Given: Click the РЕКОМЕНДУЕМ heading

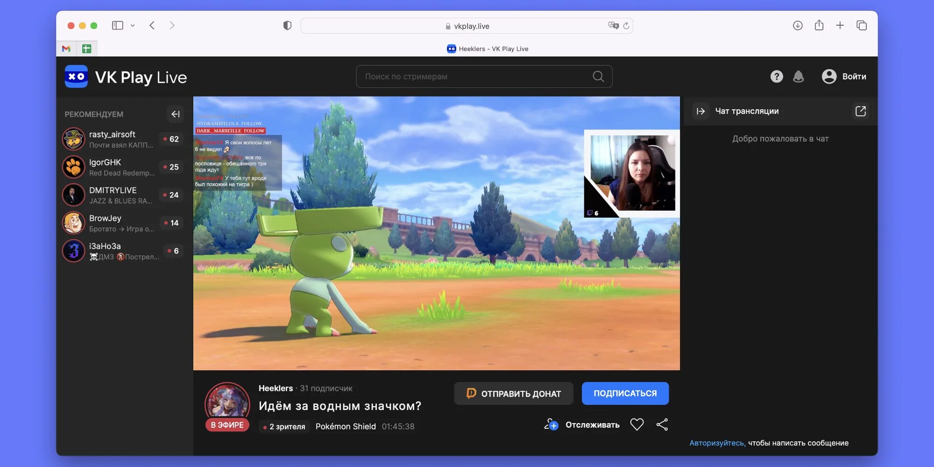Looking at the screenshot, I should 94,114.
